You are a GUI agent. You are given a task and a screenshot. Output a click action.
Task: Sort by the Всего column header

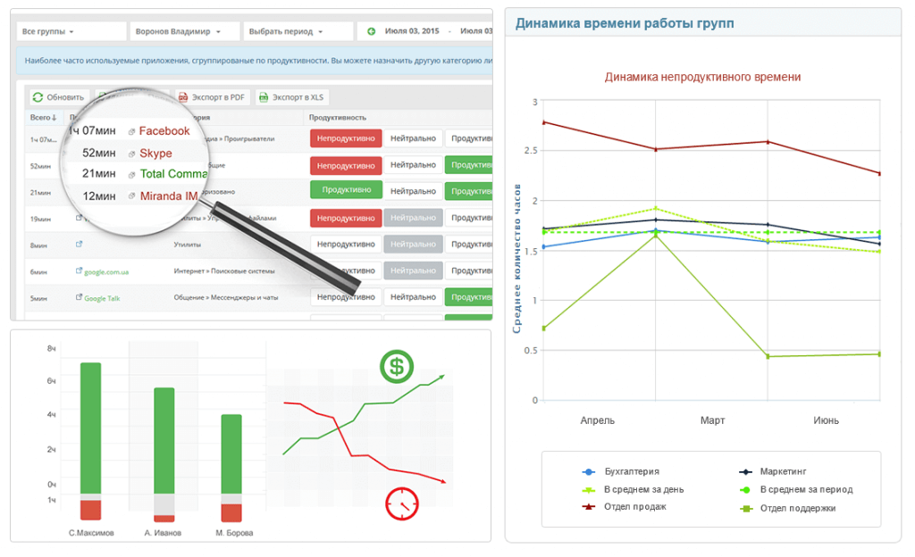coord(42,117)
